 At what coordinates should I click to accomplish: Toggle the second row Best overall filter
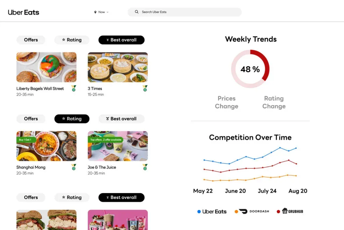[x=122, y=119]
